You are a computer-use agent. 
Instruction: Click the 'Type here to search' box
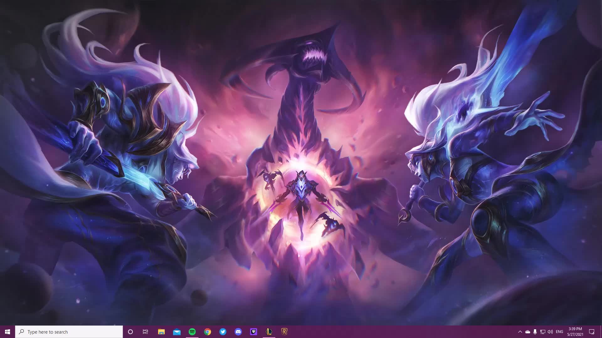69,332
